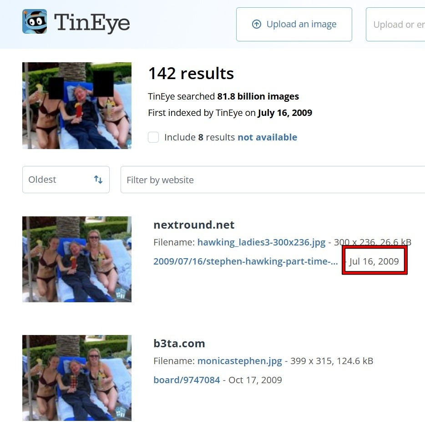
Task: Click the upload arrow circle icon
Action: [x=257, y=24]
